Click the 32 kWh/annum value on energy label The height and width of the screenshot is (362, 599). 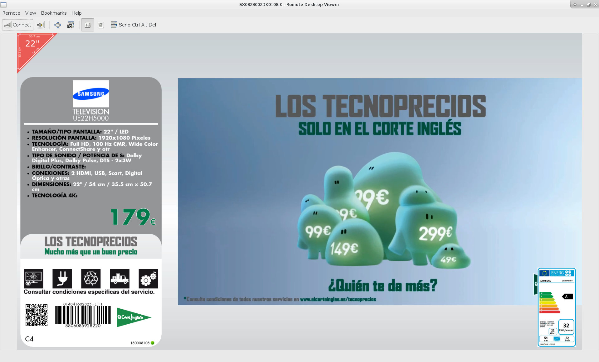coord(566,327)
